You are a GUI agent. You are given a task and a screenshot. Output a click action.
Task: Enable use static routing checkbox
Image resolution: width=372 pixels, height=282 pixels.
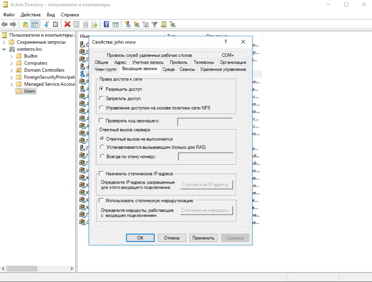tap(101, 200)
